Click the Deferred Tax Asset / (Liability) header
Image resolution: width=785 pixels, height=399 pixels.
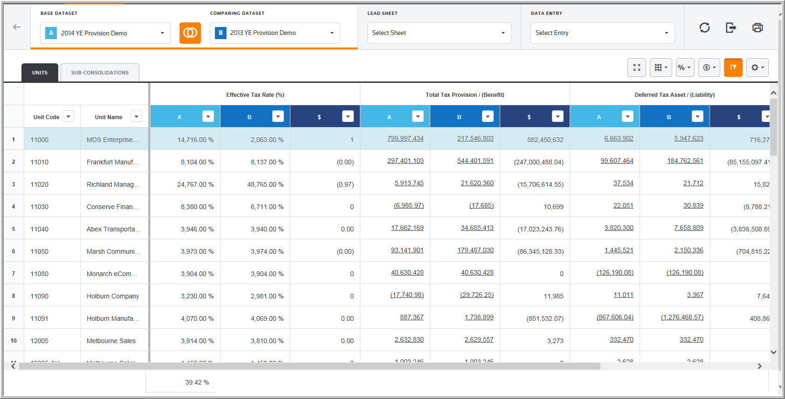(x=675, y=95)
